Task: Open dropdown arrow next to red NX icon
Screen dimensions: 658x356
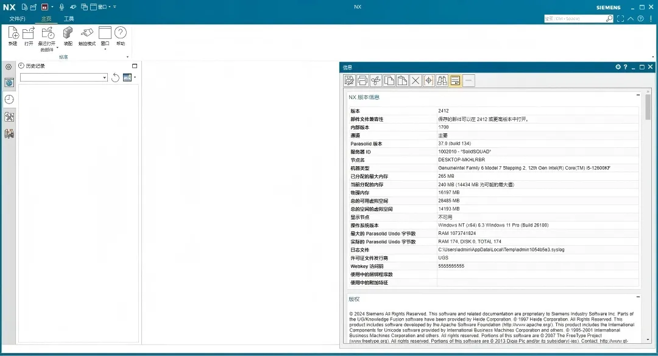Action: (52, 7)
